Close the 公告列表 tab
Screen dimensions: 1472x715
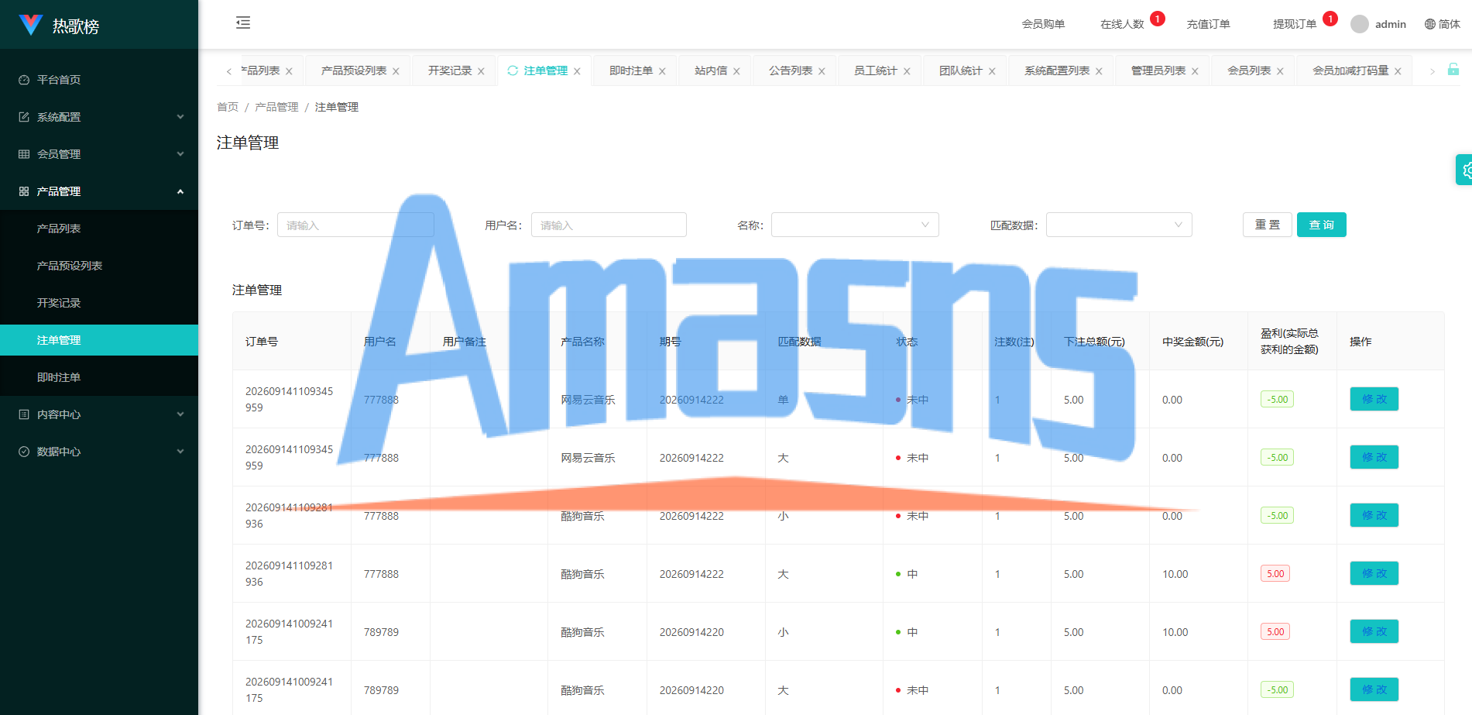[822, 71]
